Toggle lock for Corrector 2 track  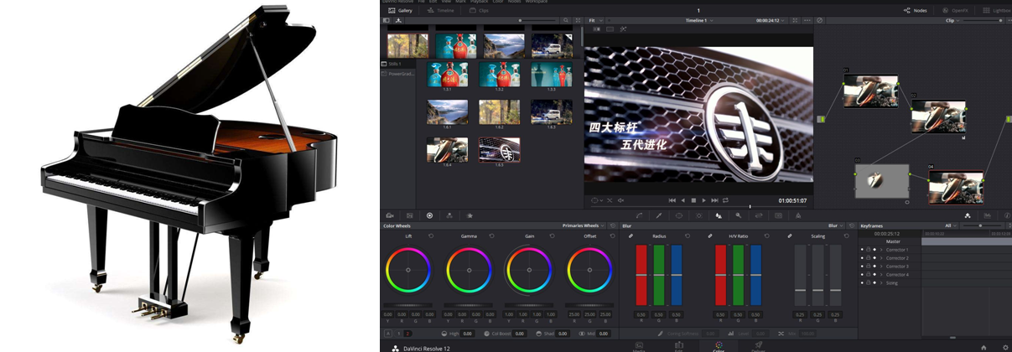tap(868, 258)
